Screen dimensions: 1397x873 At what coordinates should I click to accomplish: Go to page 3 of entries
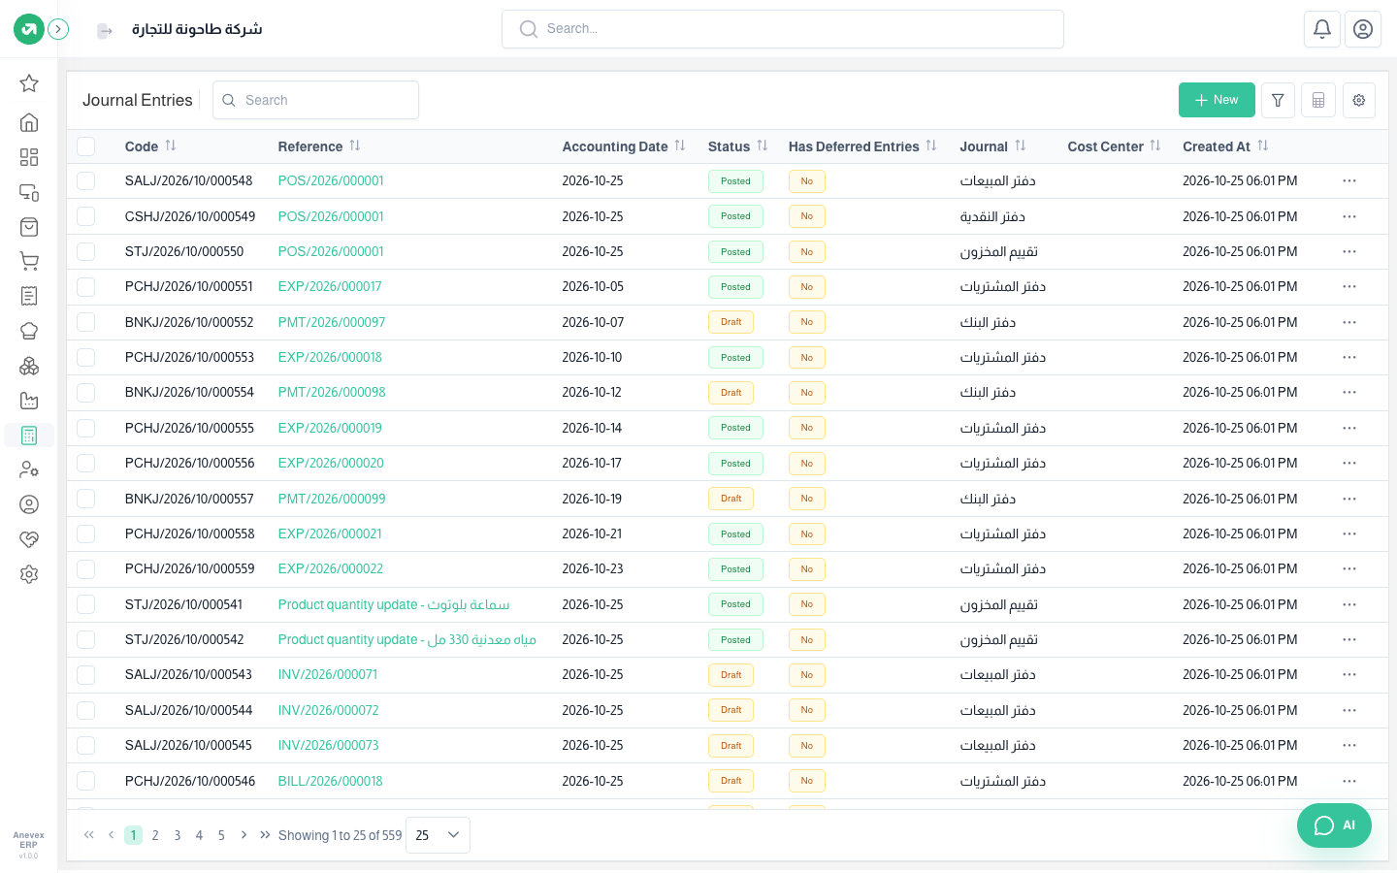point(178,835)
